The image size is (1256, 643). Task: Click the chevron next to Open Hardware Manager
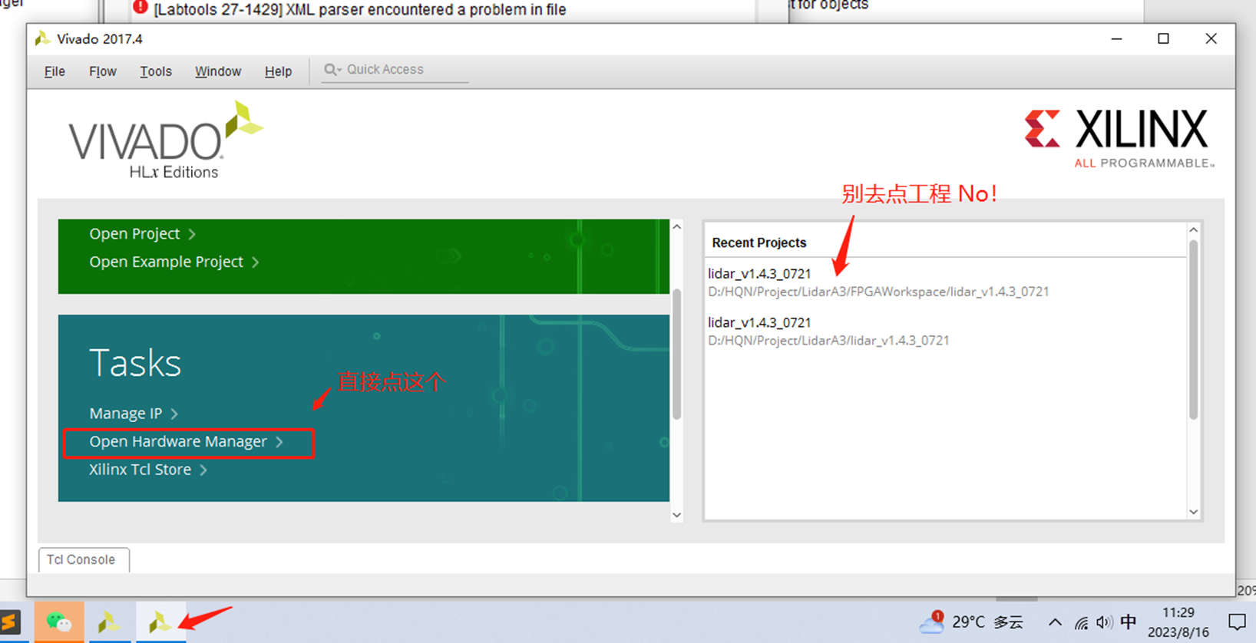(x=279, y=442)
